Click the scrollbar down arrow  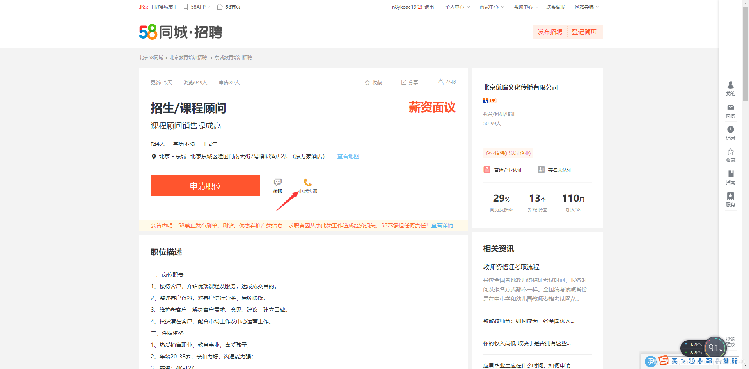point(745,366)
